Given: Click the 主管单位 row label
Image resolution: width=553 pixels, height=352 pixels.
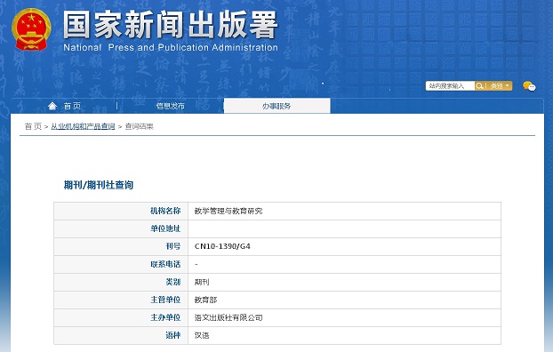Looking at the screenshot, I should [165, 300].
